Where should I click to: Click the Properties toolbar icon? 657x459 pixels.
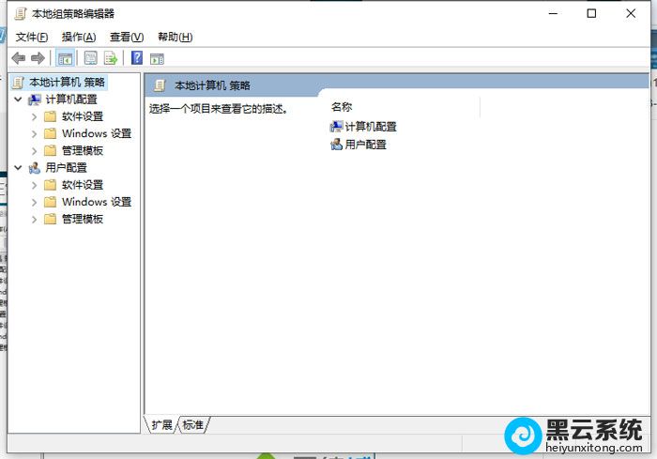pyautogui.click(x=91, y=58)
